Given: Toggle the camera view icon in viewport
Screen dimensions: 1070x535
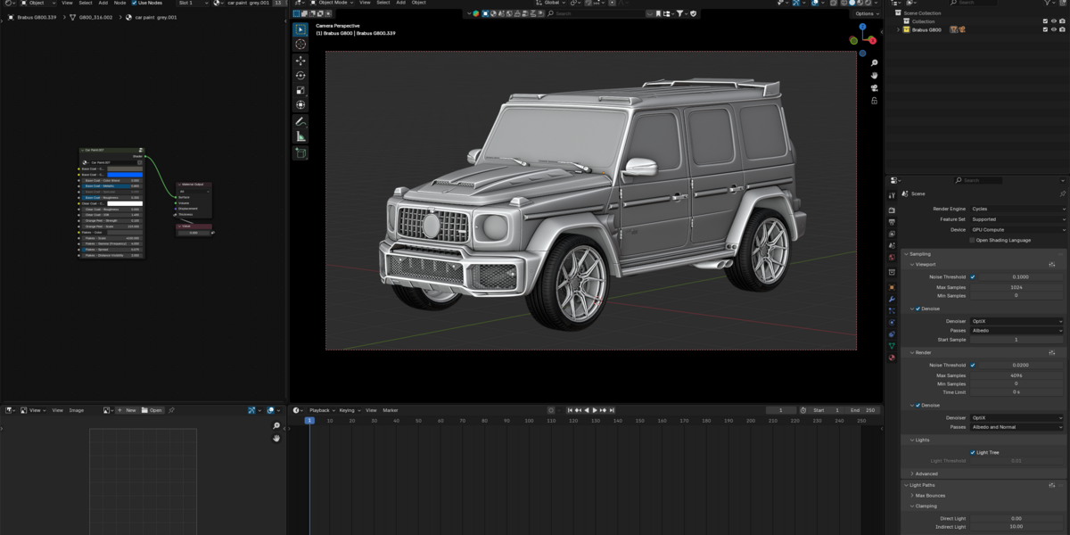Looking at the screenshot, I should [875, 88].
